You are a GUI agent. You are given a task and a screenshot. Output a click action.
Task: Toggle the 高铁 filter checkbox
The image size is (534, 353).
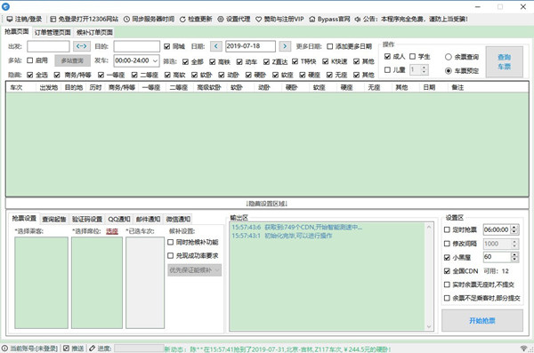click(213, 61)
